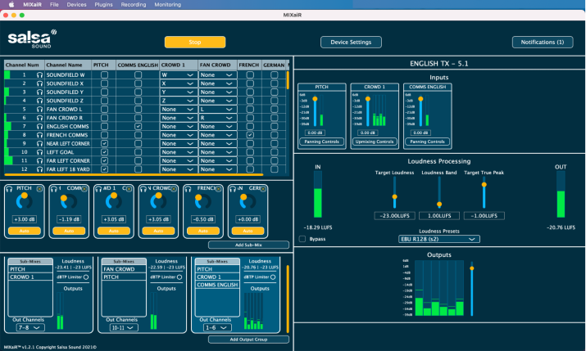Screen dimensions: 586x351
Task: Open CROWD 1 dropdown for ENGLISH COMMS
Action: (x=178, y=127)
